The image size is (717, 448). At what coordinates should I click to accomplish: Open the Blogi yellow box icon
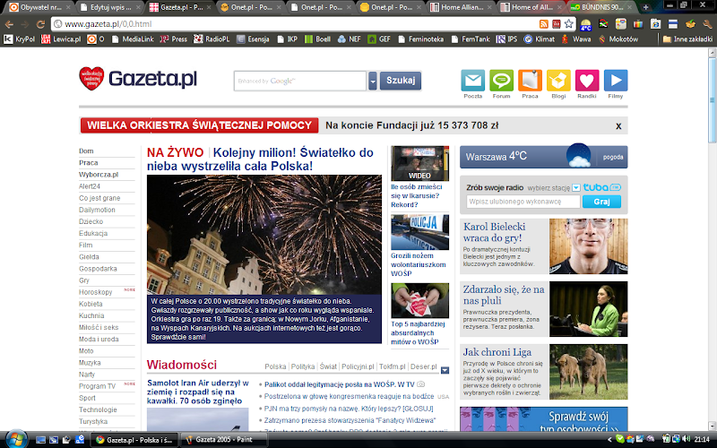click(558, 81)
